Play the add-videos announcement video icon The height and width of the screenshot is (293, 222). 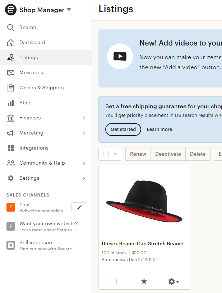120,56
